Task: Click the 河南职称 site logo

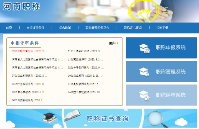Action: pos(22,6)
